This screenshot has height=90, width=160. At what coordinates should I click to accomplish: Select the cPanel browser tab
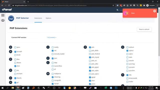click(13, 2)
